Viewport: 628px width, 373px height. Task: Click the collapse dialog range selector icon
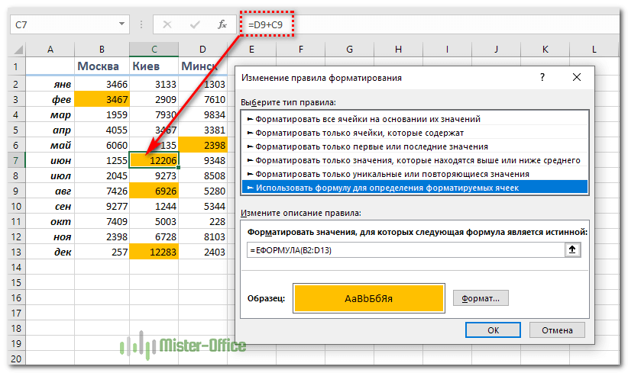point(571,249)
